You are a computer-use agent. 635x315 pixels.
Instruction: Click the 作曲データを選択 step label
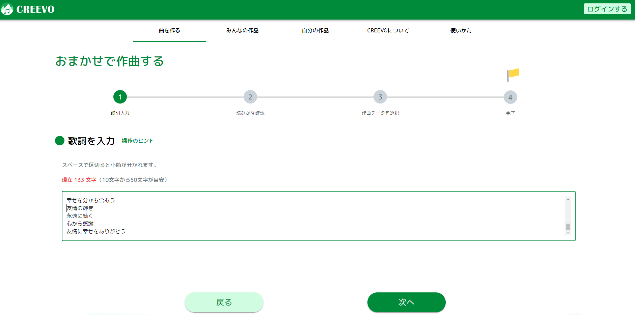(x=380, y=113)
